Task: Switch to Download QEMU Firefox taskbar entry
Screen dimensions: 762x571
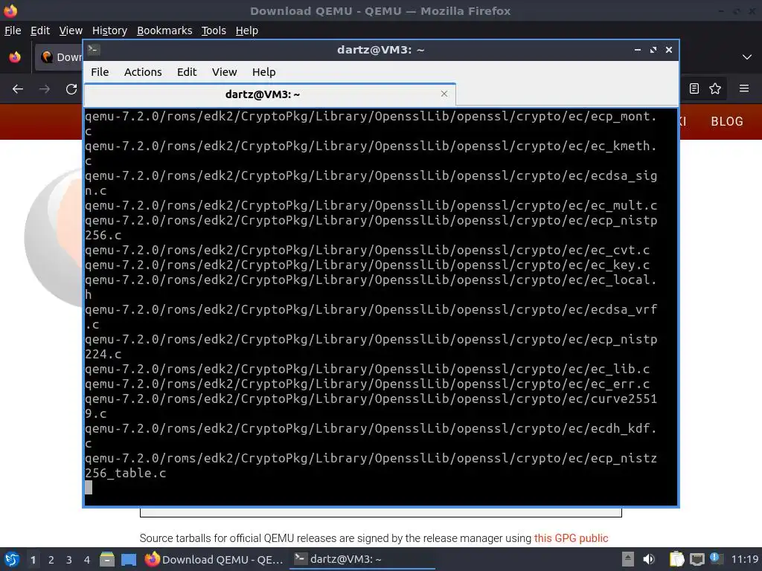Action: tap(214, 559)
